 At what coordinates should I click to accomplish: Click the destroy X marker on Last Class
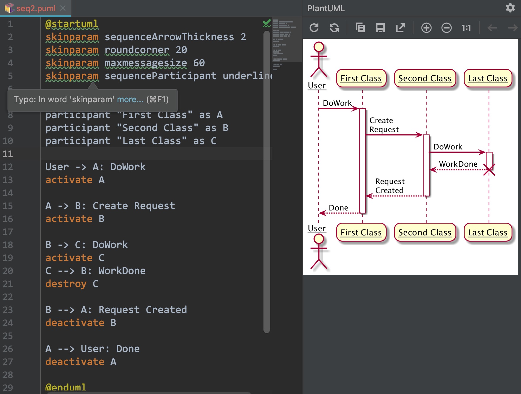[x=489, y=170]
